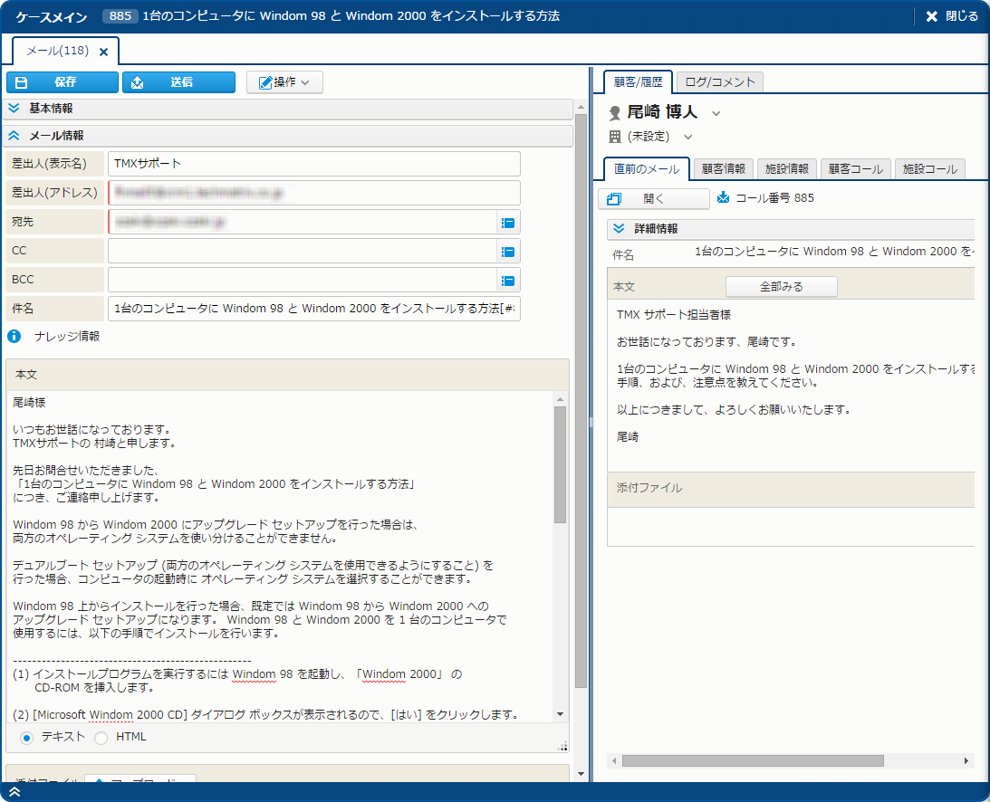The width and height of the screenshot is (990, 802).
Task: Expand the 基本情報 section
Action: pos(14,109)
